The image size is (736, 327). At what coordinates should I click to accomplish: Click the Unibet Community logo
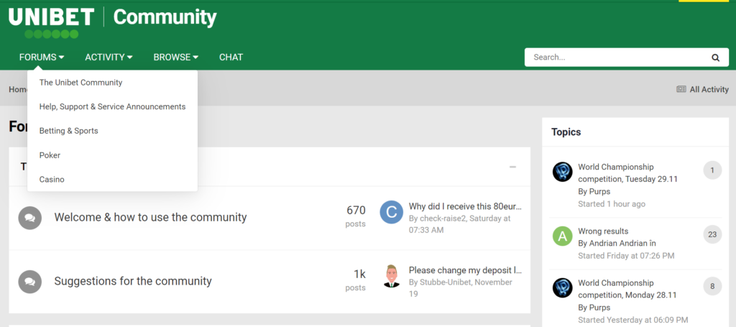(x=113, y=22)
